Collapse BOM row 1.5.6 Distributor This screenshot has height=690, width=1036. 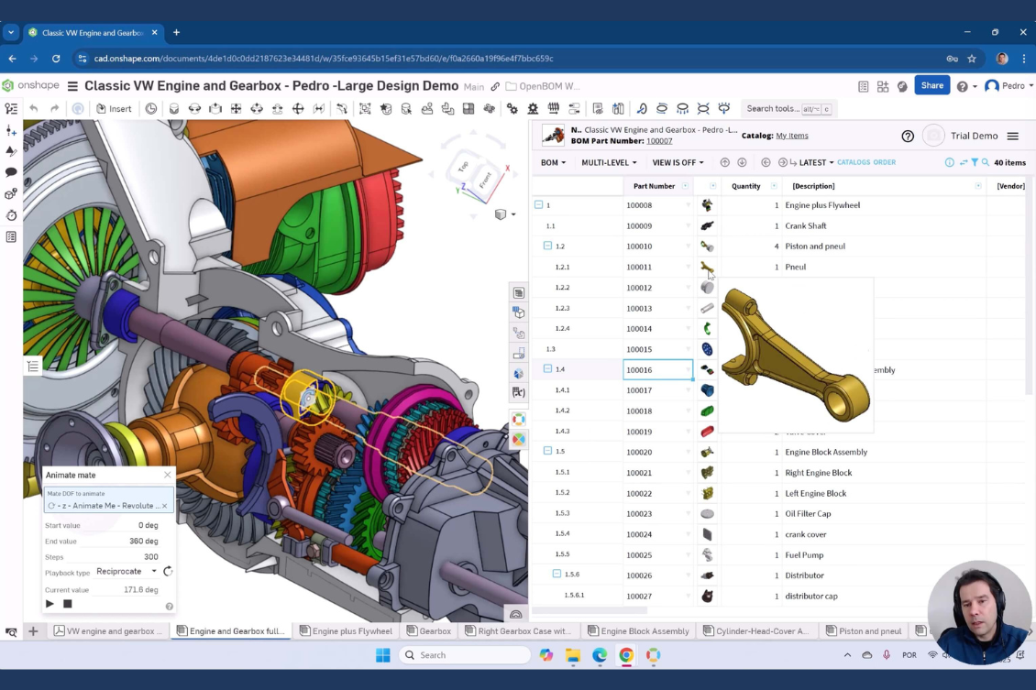[x=557, y=575]
